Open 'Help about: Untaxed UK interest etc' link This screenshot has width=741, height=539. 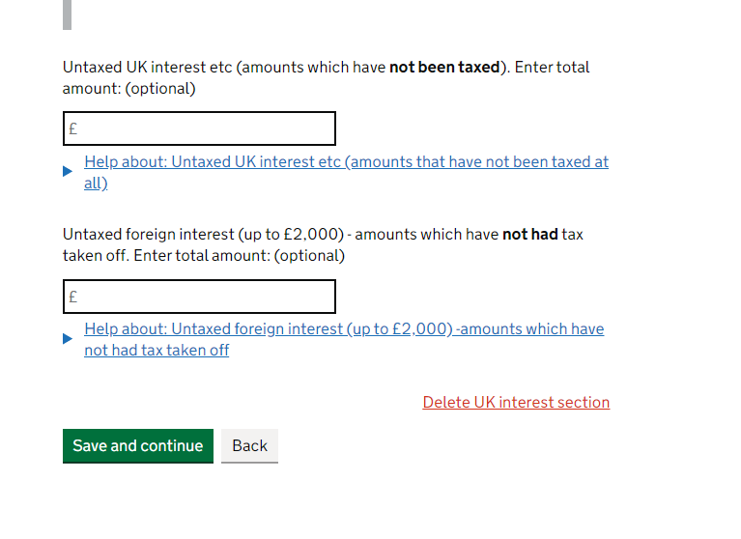coord(346,162)
